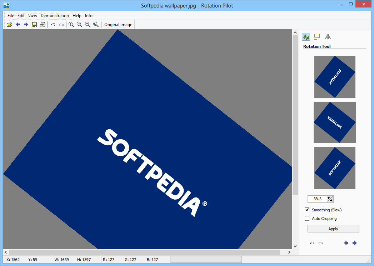Click the Apply button

click(333, 229)
